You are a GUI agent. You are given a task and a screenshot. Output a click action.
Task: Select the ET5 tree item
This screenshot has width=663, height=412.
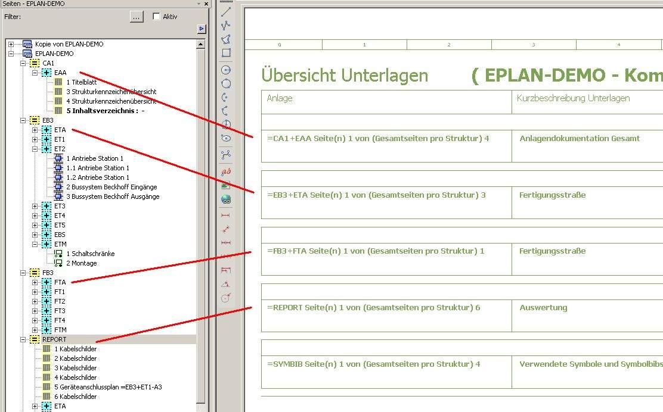[60, 225]
